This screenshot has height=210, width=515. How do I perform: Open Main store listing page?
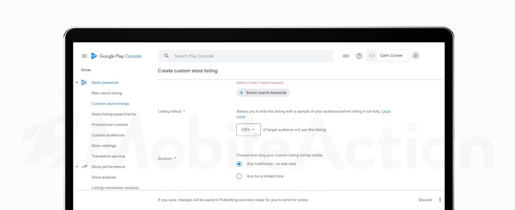coord(106,93)
